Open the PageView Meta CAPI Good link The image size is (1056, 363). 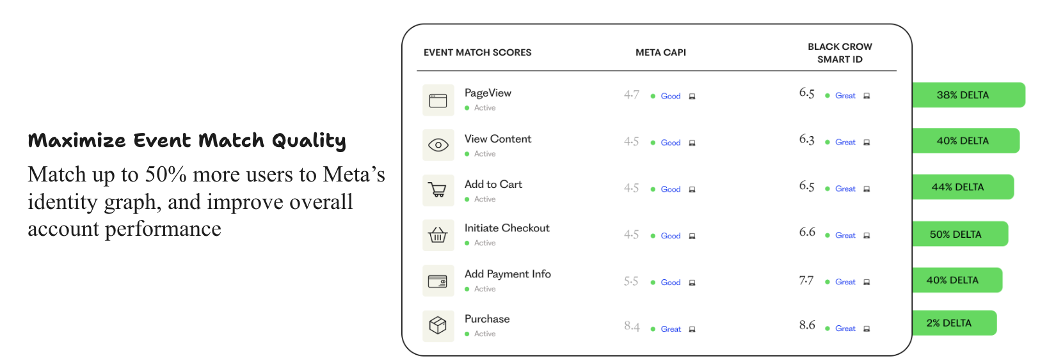point(670,97)
